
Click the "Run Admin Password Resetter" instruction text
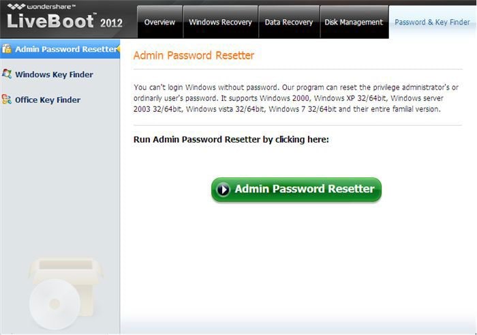[x=232, y=140]
